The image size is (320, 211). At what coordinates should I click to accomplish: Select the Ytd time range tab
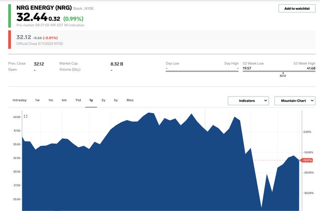pyautogui.click(x=78, y=100)
